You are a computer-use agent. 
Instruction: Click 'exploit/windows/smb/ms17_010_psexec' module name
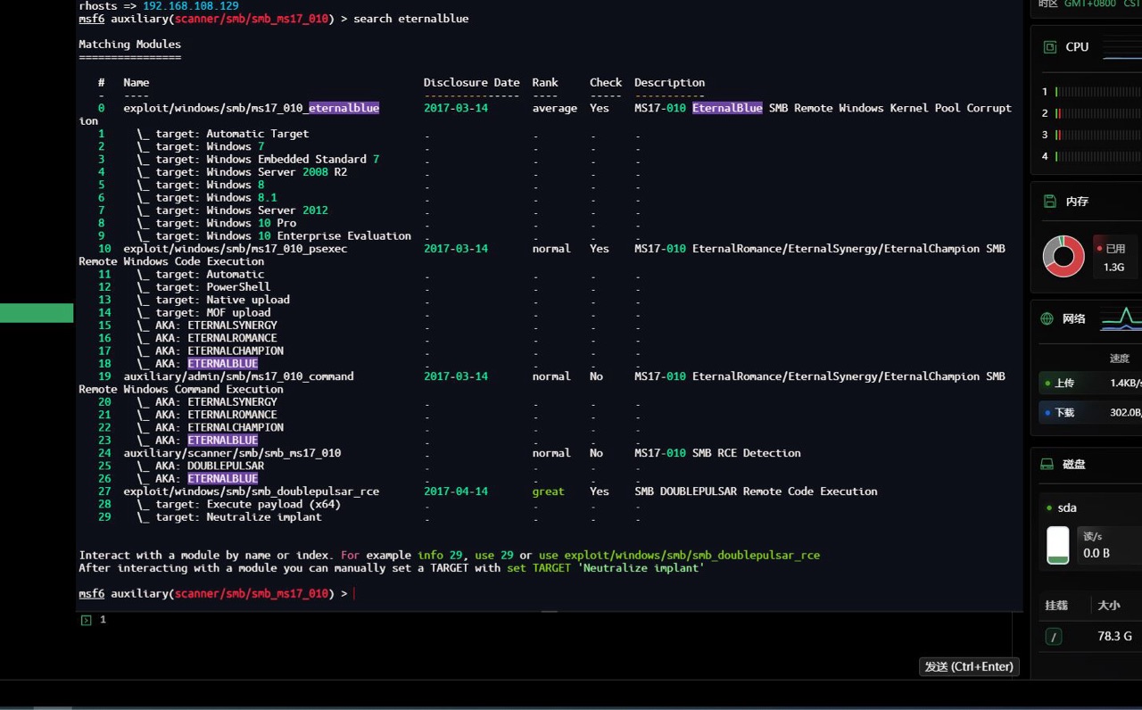236,249
